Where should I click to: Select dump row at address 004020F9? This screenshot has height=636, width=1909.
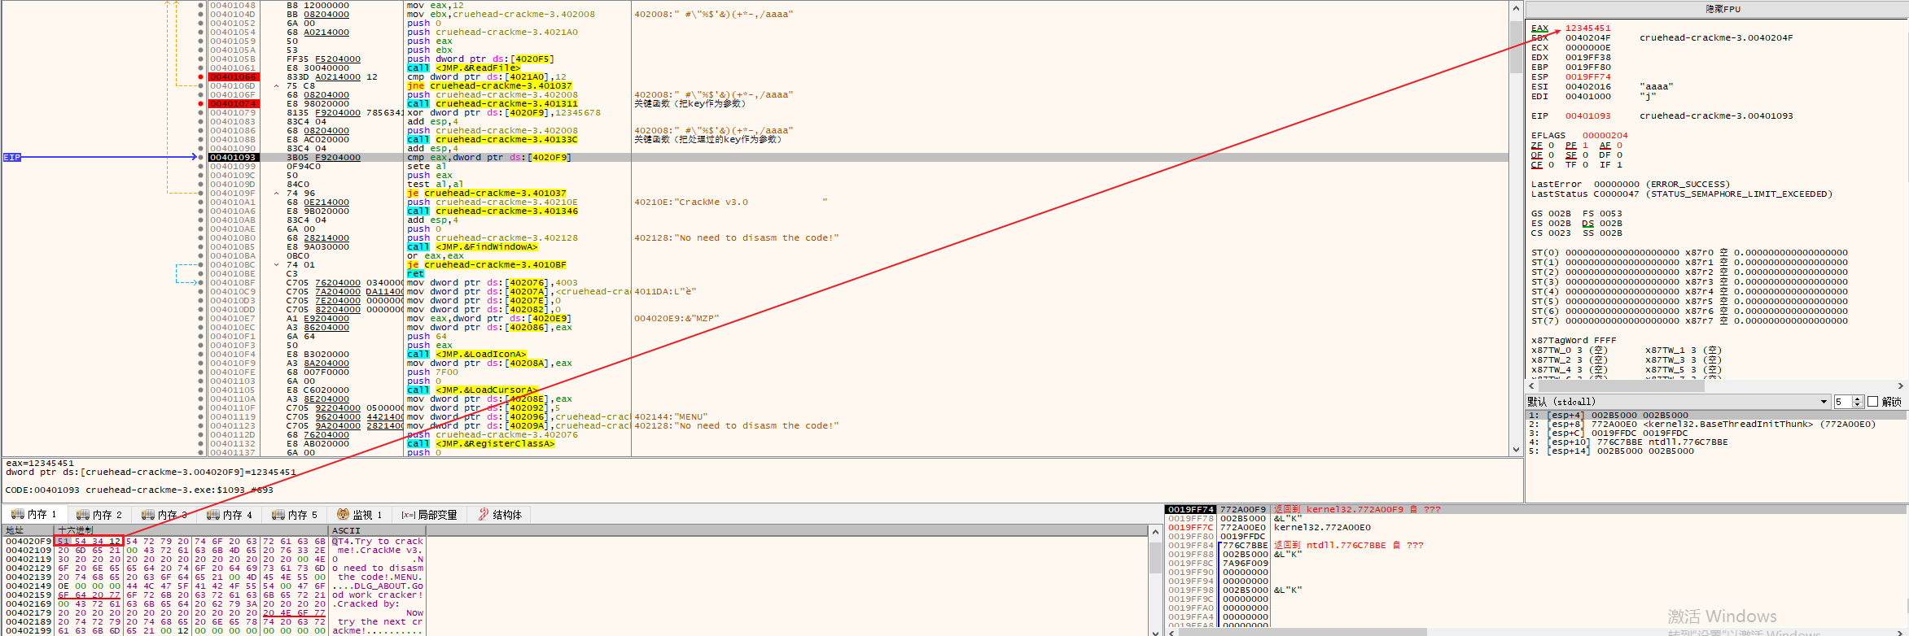click(x=214, y=542)
